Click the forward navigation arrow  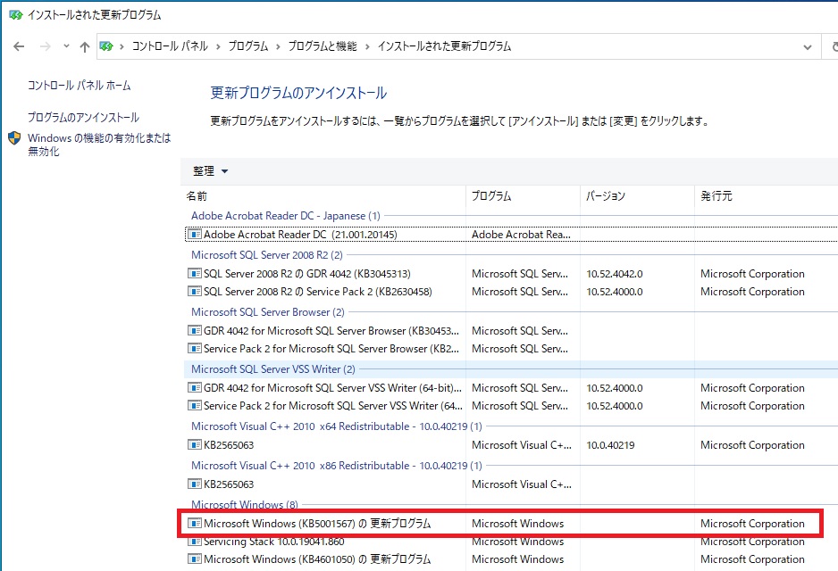pos(46,46)
